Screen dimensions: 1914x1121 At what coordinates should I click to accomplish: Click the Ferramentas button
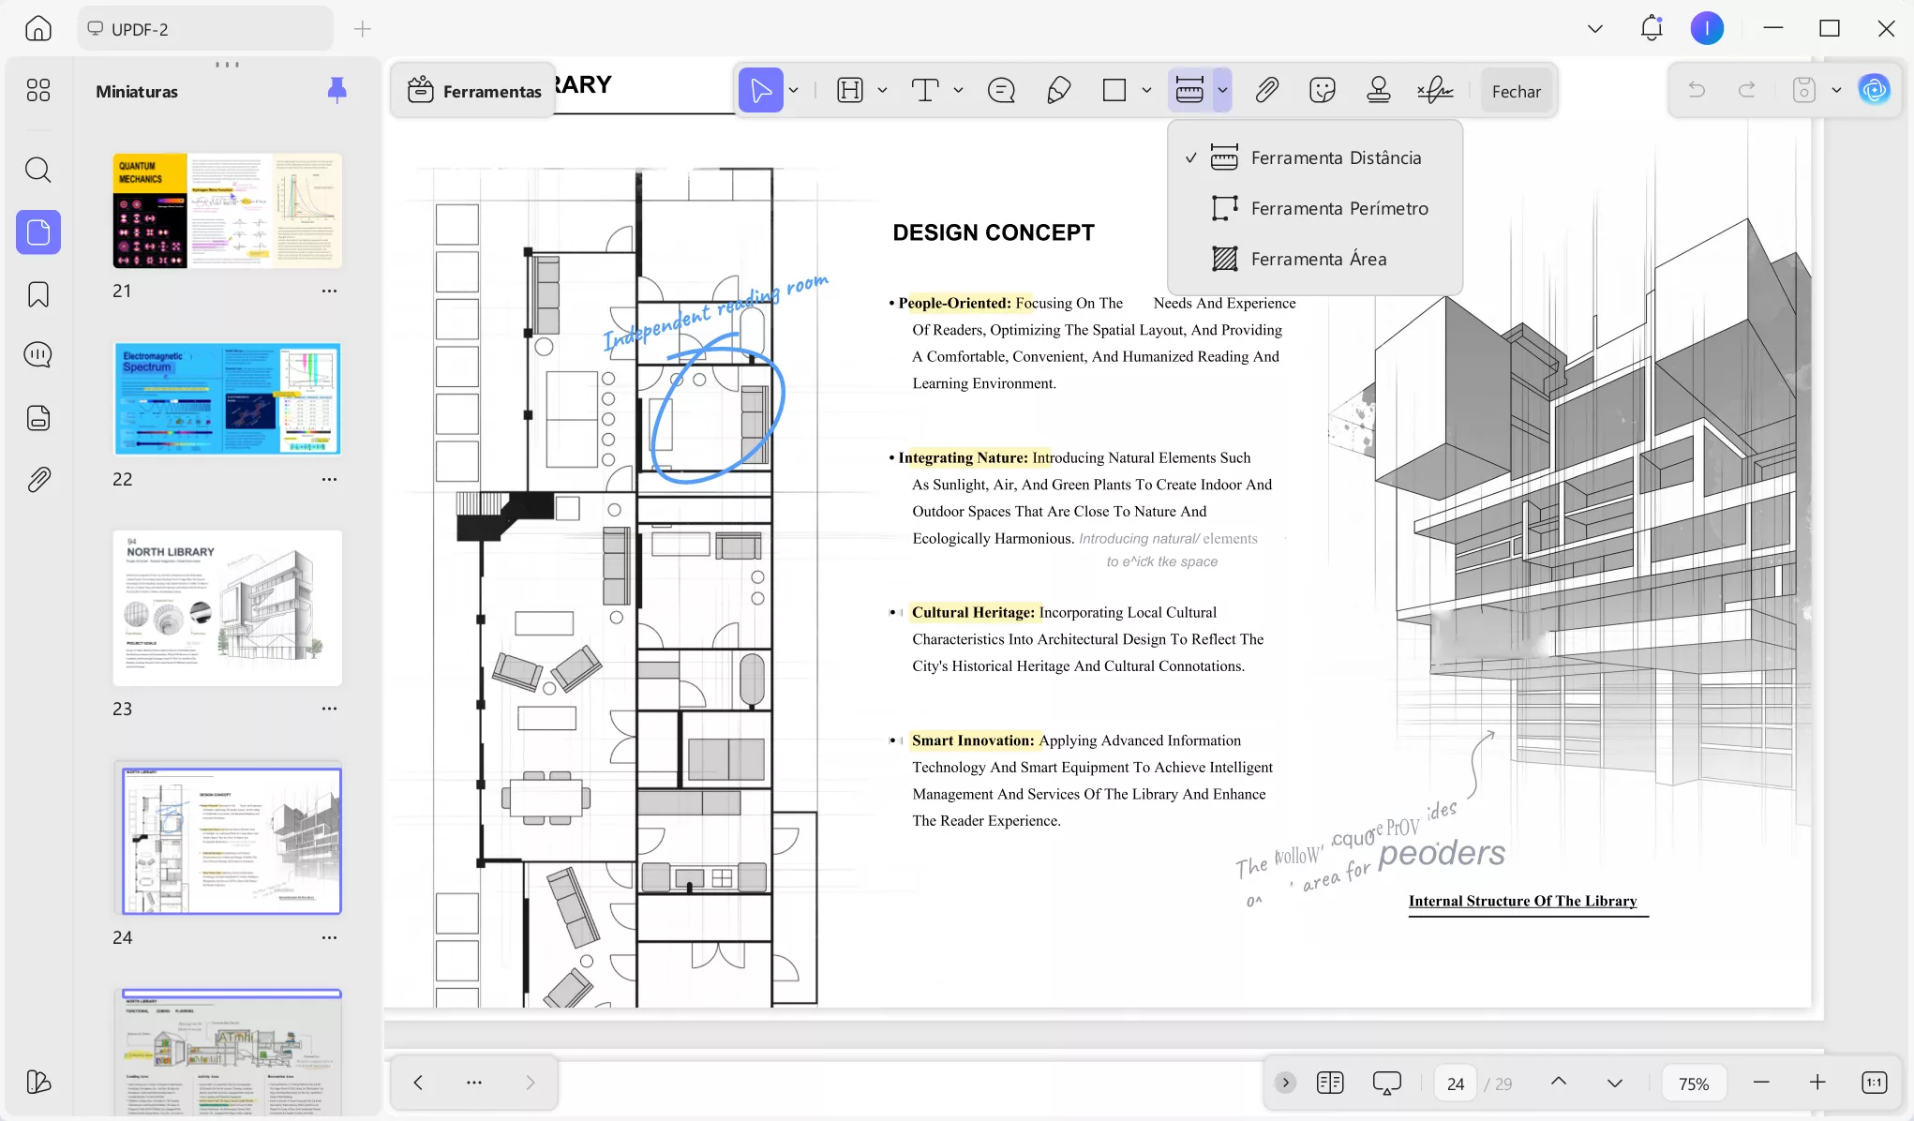[474, 91]
